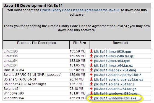Download jdk-8u11-windows-x64.exe
The width and height of the screenshot is (154, 103).
click(115, 98)
